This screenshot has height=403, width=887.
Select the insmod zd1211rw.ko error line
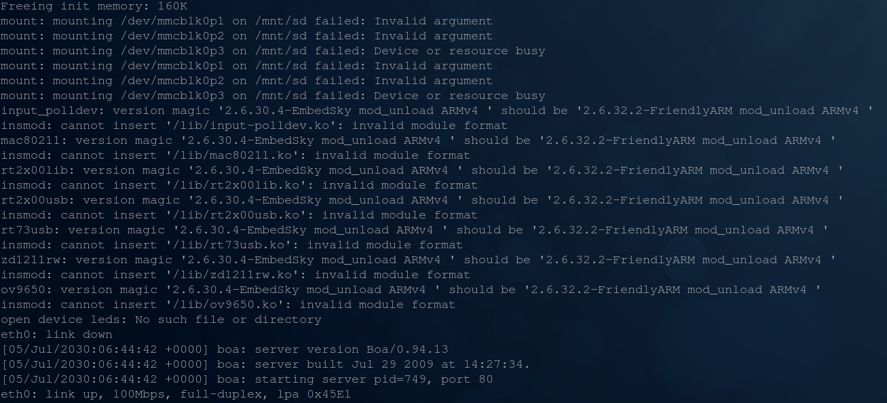(x=235, y=275)
